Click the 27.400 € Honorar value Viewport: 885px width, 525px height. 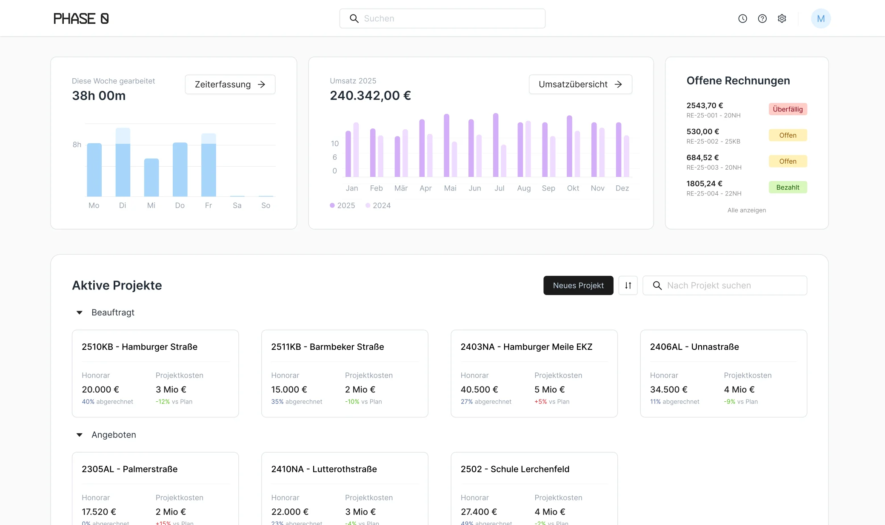click(x=479, y=512)
